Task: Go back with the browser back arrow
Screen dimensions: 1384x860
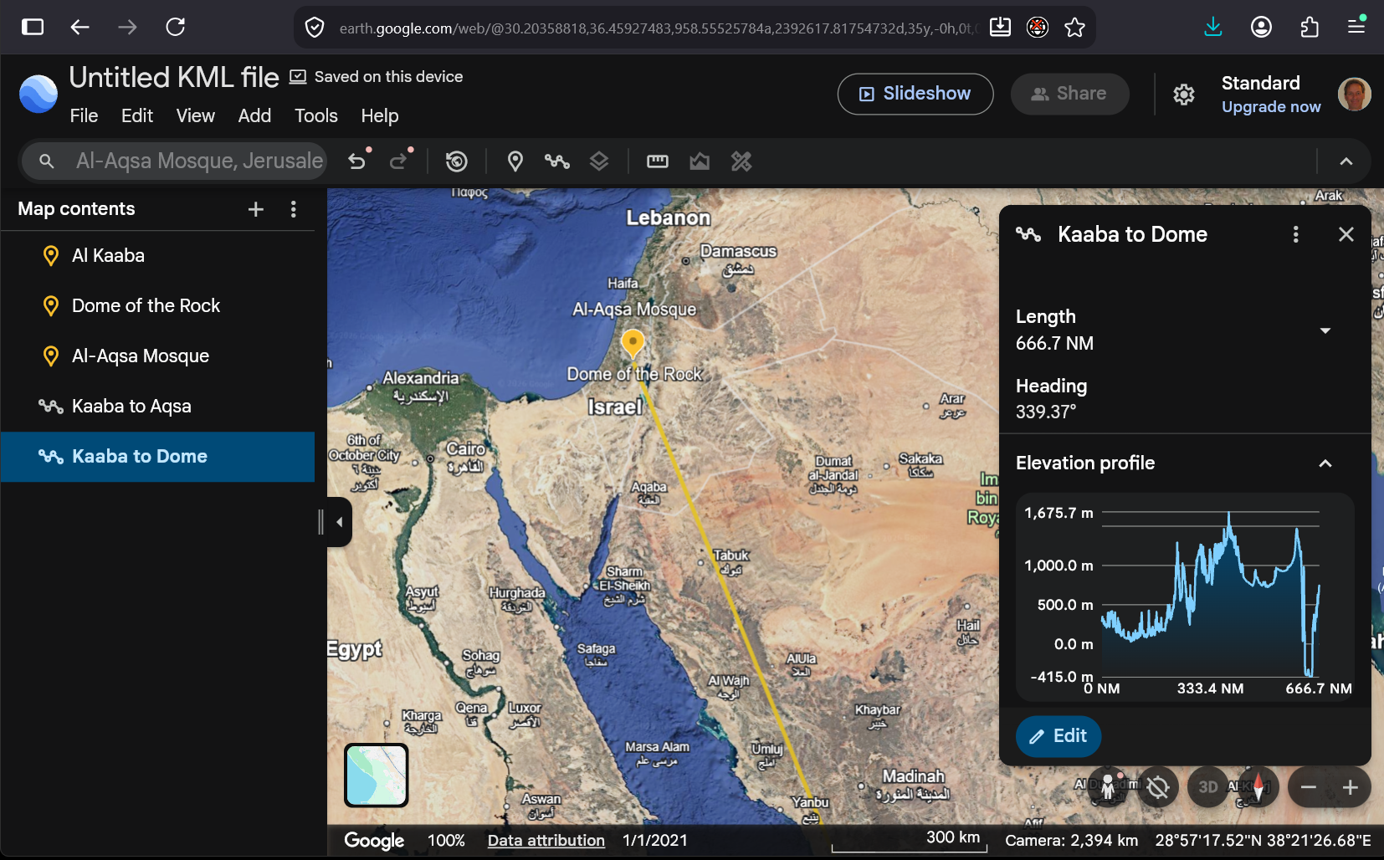Action: click(79, 27)
